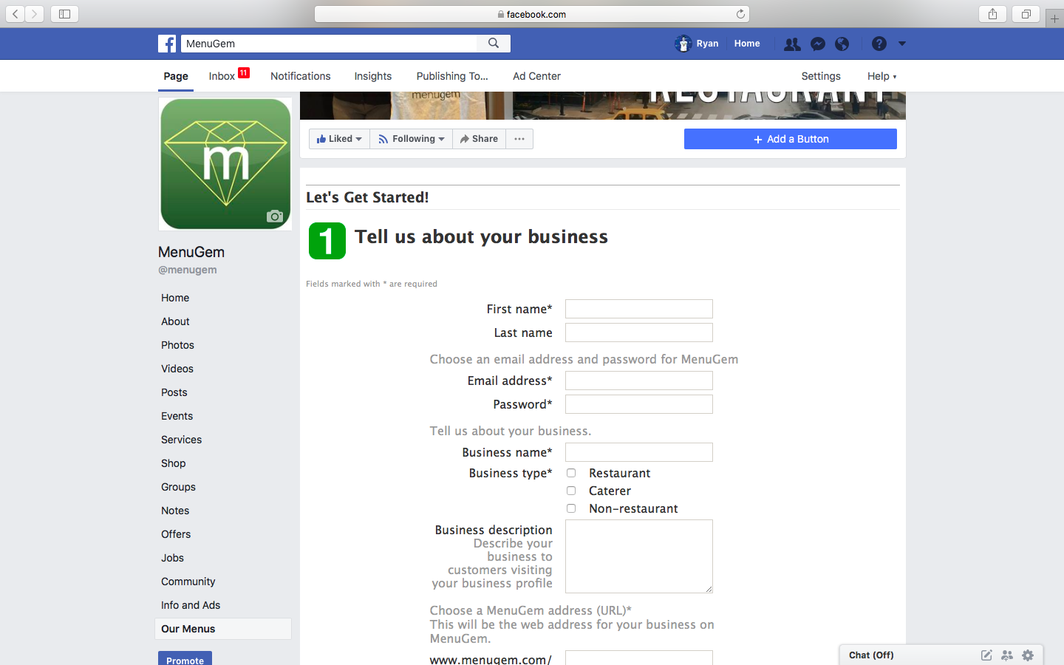1064x665 pixels.
Task: Open the Liked dropdown
Action: (339, 139)
